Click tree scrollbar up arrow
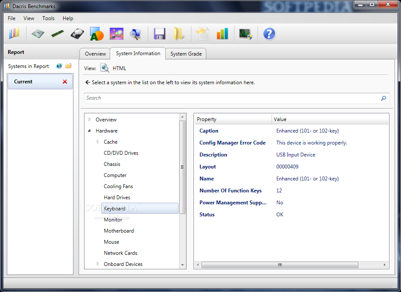This screenshot has height=292, width=401. [x=182, y=117]
